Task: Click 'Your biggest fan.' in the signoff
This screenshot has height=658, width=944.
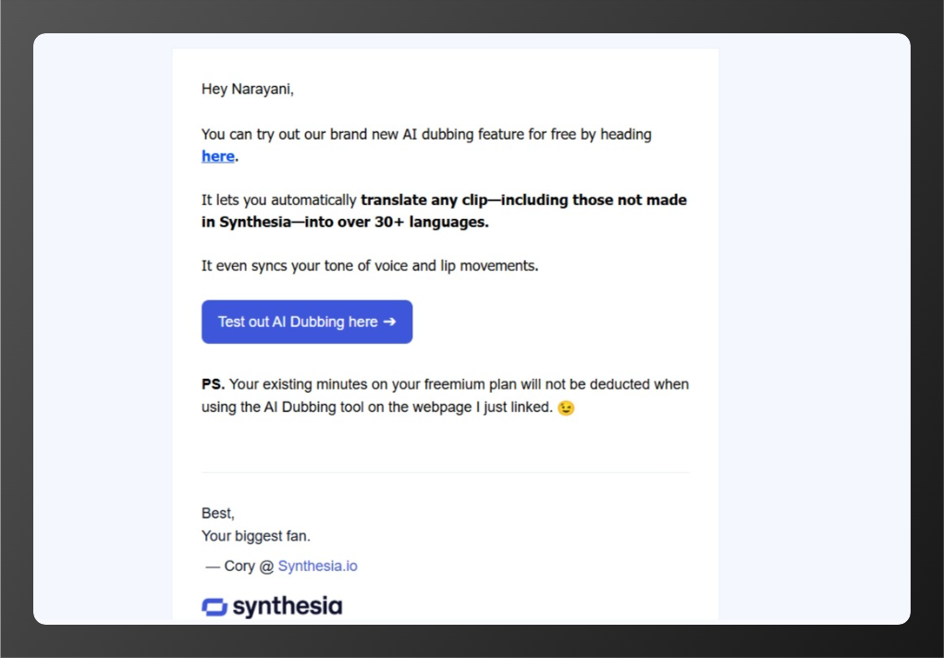Action: [x=255, y=535]
